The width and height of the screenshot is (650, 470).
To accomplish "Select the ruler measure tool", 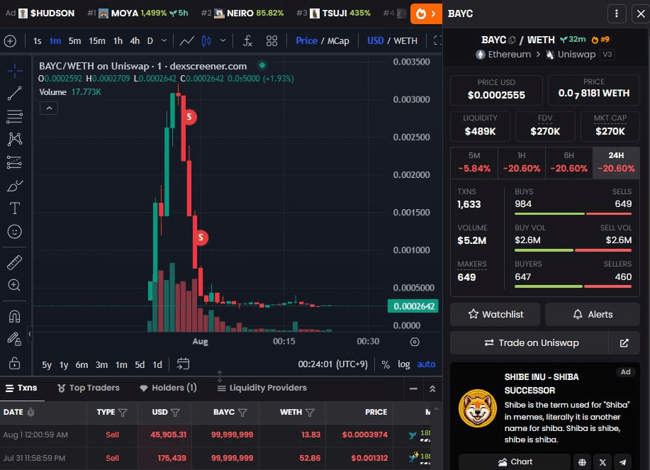I will click(14, 262).
